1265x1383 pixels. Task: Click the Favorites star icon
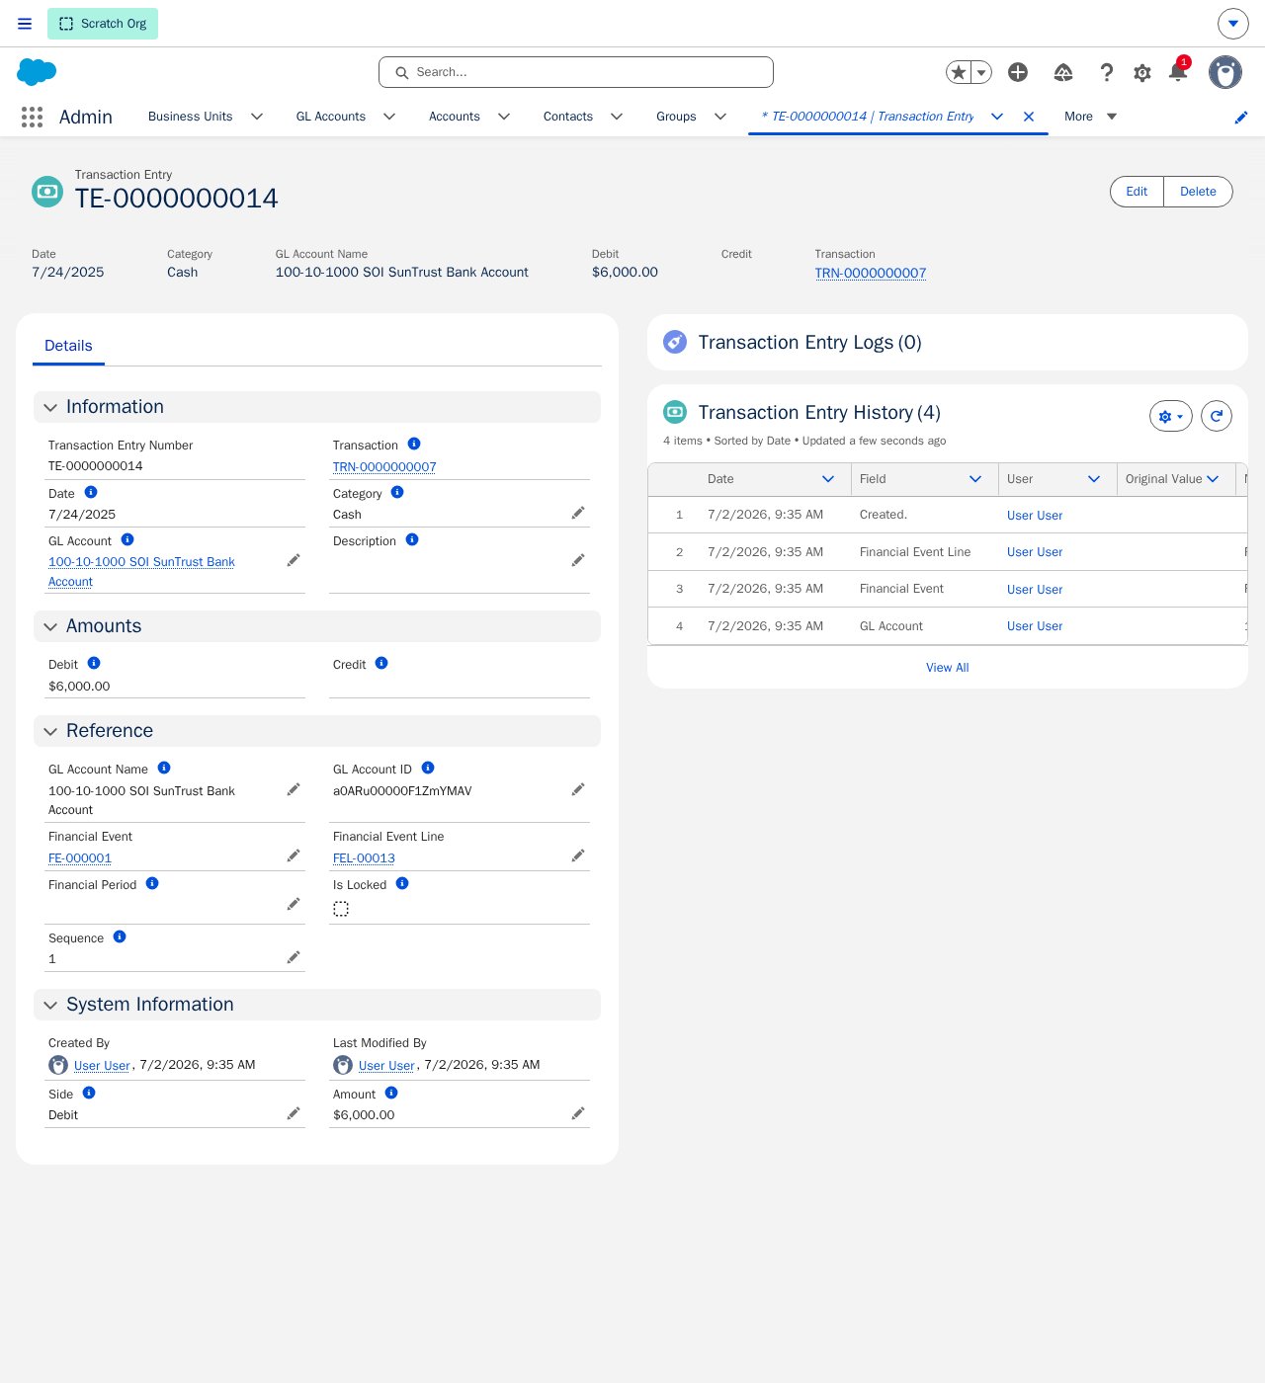(x=958, y=72)
